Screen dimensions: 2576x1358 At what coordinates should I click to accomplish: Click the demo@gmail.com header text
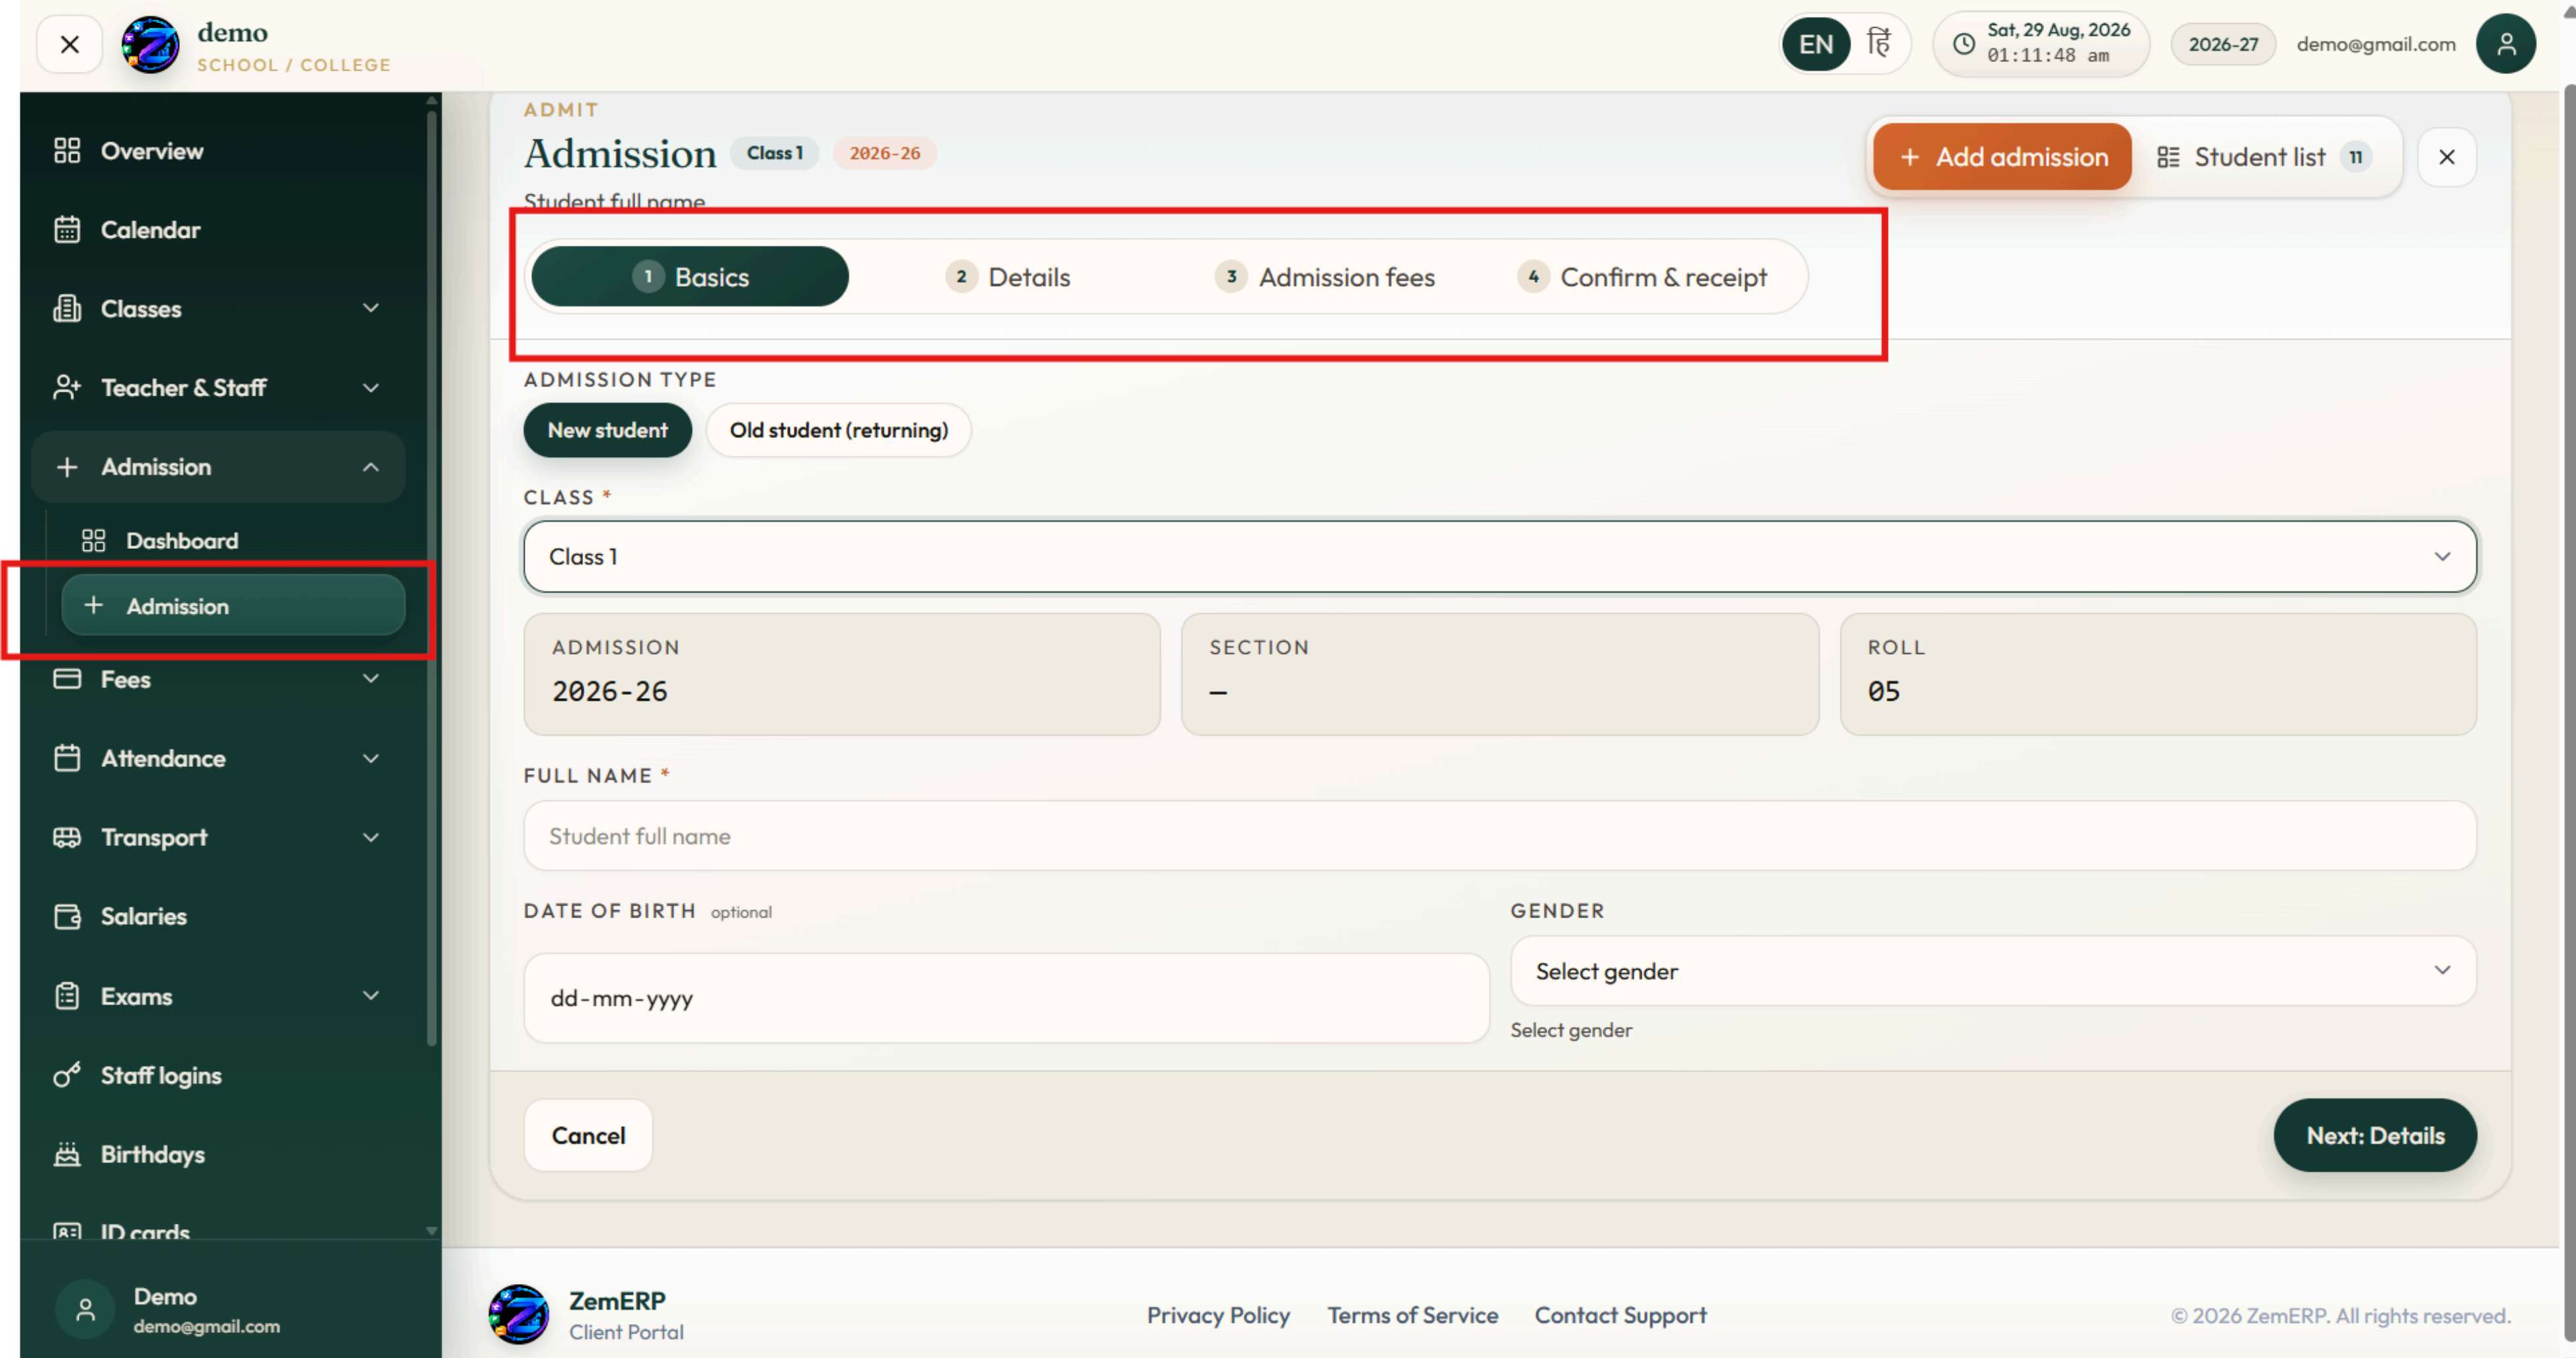coord(2376,44)
